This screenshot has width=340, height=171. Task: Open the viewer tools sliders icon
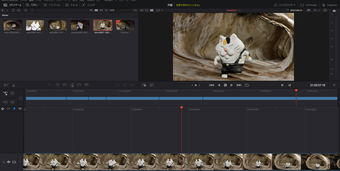click(x=152, y=85)
